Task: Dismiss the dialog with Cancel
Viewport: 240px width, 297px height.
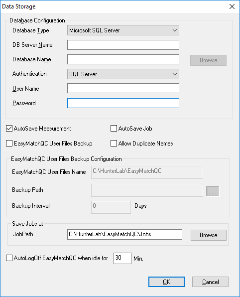Action: (210, 282)
